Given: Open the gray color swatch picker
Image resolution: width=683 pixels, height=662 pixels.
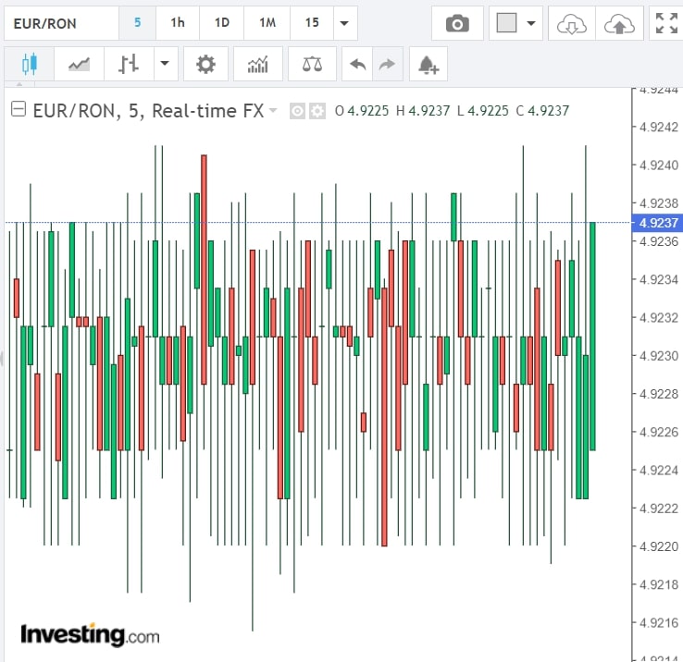Looking at the screenshot, I should point(506,23).
